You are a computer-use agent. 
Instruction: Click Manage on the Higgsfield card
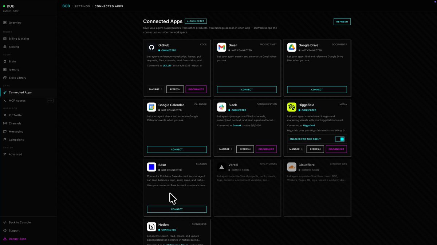pos(296,149)
